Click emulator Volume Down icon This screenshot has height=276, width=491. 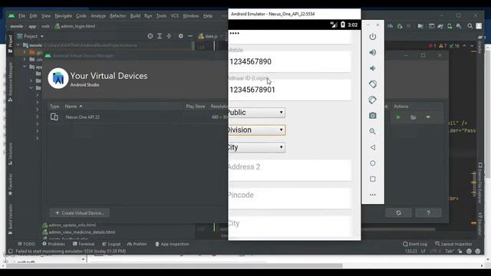pyautogui.click(x=373, y=68)
